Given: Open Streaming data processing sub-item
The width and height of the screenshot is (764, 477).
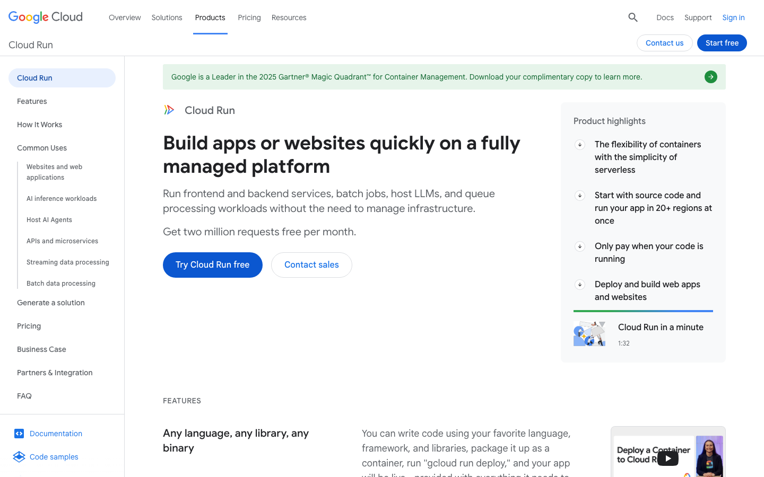Looking at the screenshot, I should click(x=68, y=262).
